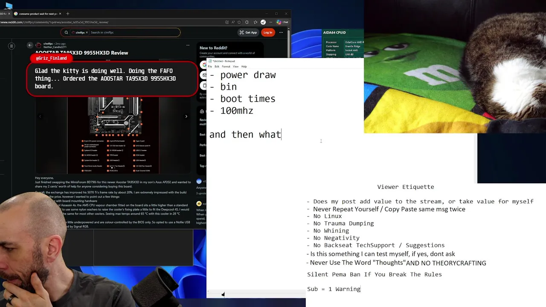Viewport: 546px width, 307px height.
Task: Open a new browser tab with the plus button
Action: coord(68,14)
